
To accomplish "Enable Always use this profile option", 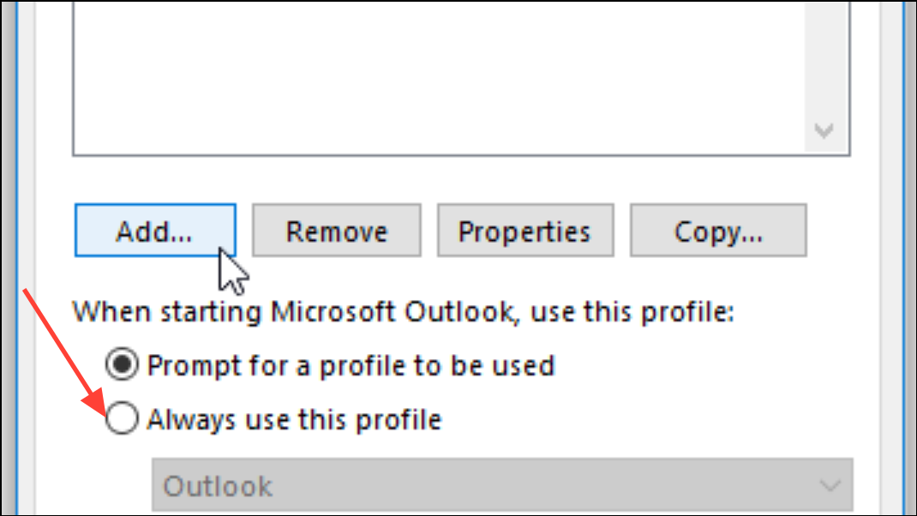I will [x=122, y=418].
